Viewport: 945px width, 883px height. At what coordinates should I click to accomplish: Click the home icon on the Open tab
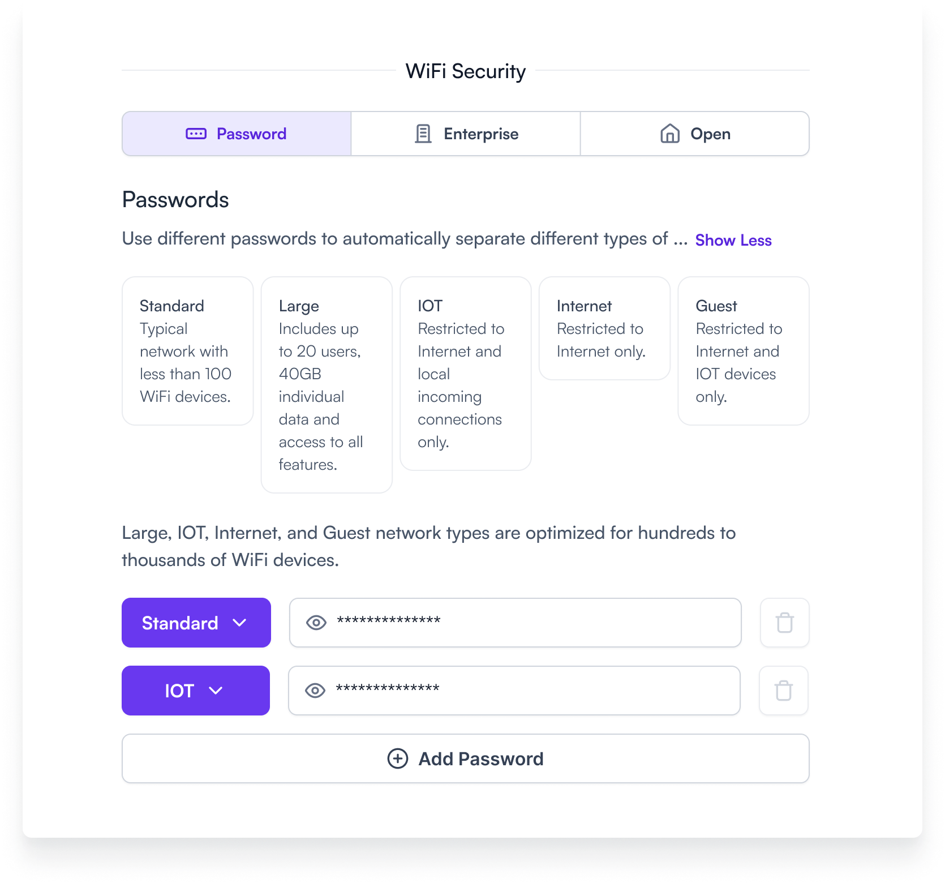[669, 134]
